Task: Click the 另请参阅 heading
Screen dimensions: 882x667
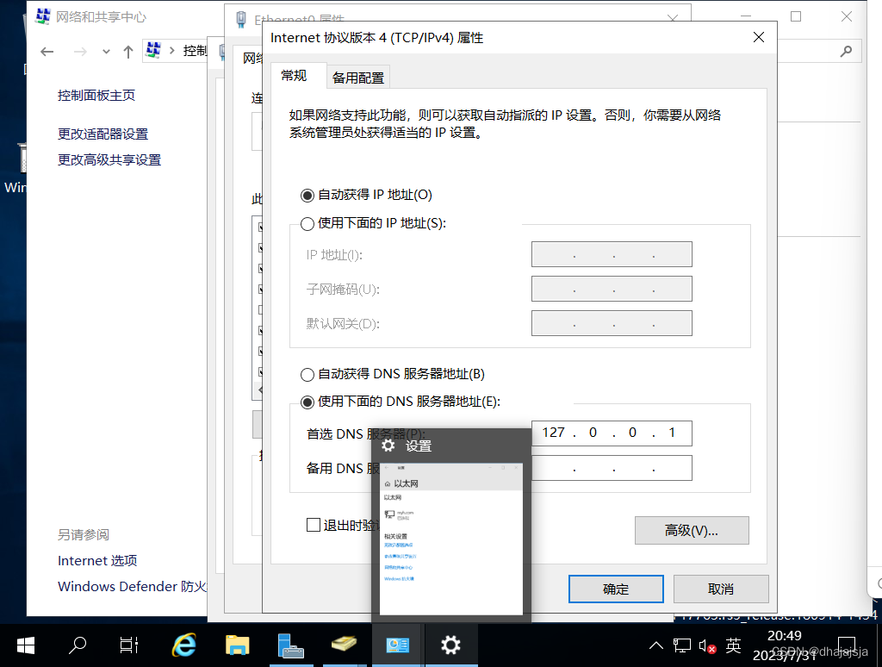Action: click(84, 534)
